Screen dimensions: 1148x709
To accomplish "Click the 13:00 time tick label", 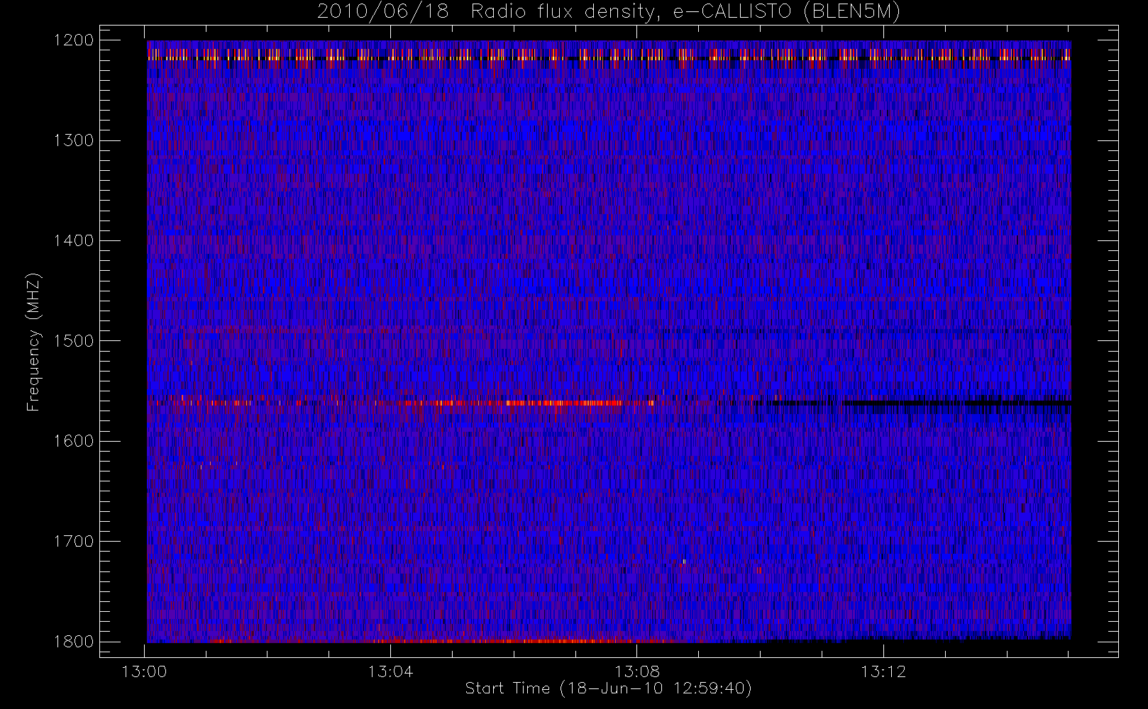I will pyautogui.click(x=145, y=671).
